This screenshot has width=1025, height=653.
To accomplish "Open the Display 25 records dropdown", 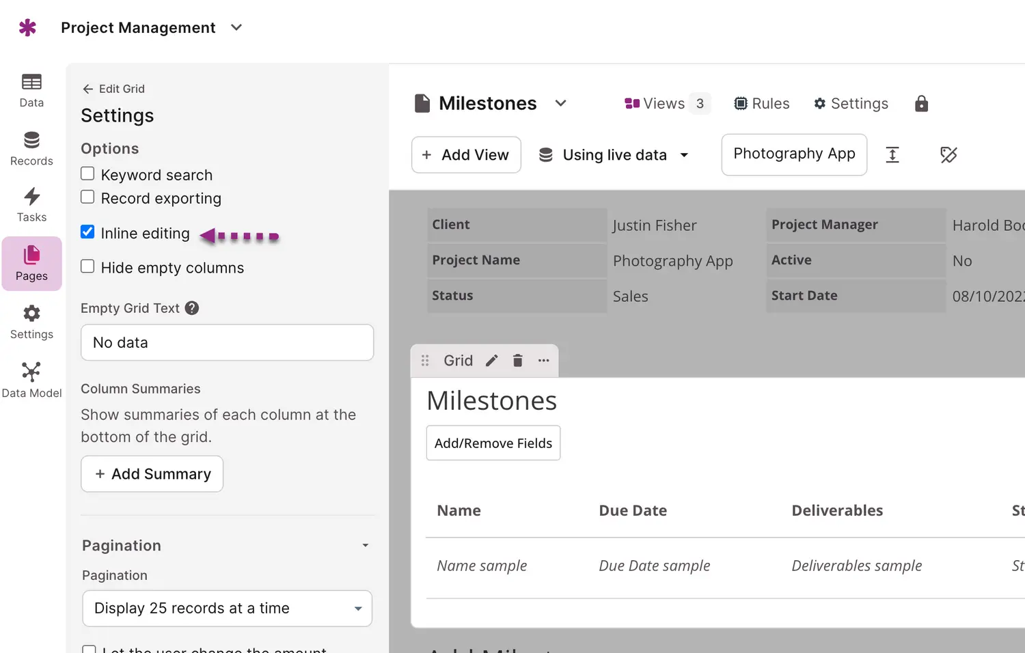I will click(227, 608).
